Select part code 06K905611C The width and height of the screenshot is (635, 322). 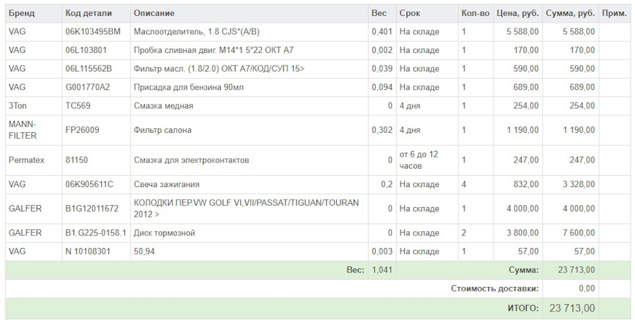coord(89,184)
